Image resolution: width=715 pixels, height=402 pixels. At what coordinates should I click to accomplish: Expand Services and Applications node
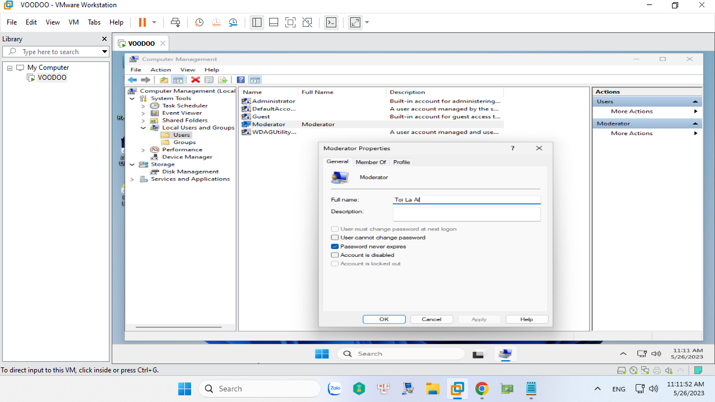132,179
